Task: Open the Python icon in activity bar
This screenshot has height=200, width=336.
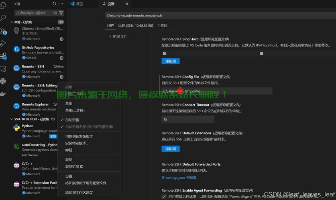Action: (x=3, y=81)
